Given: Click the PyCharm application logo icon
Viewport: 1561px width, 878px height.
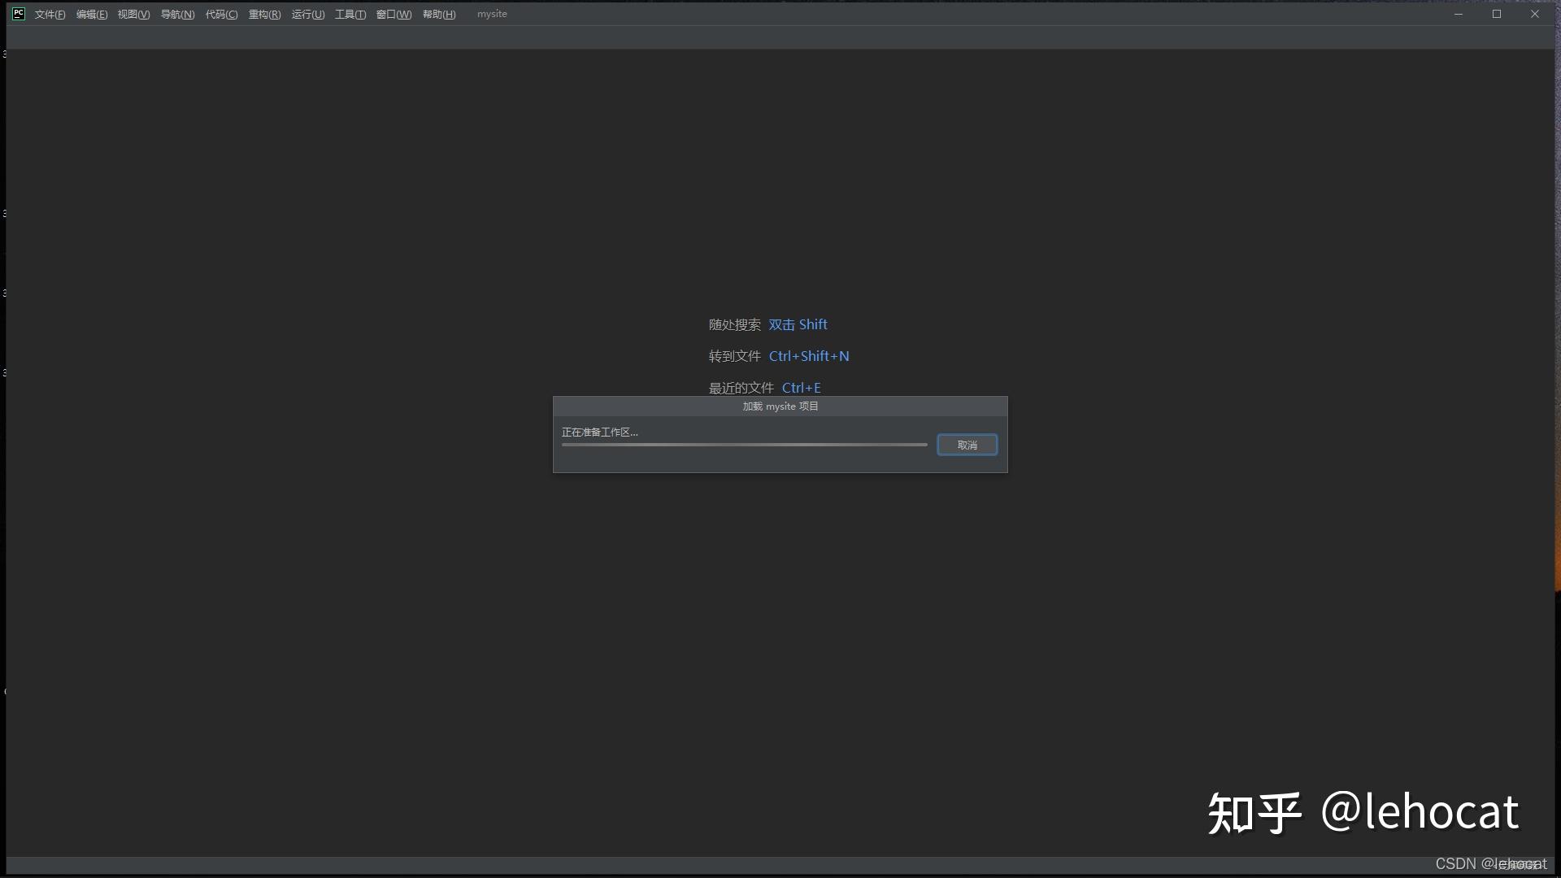Looking at the screenshot, I should click(18, 14).
